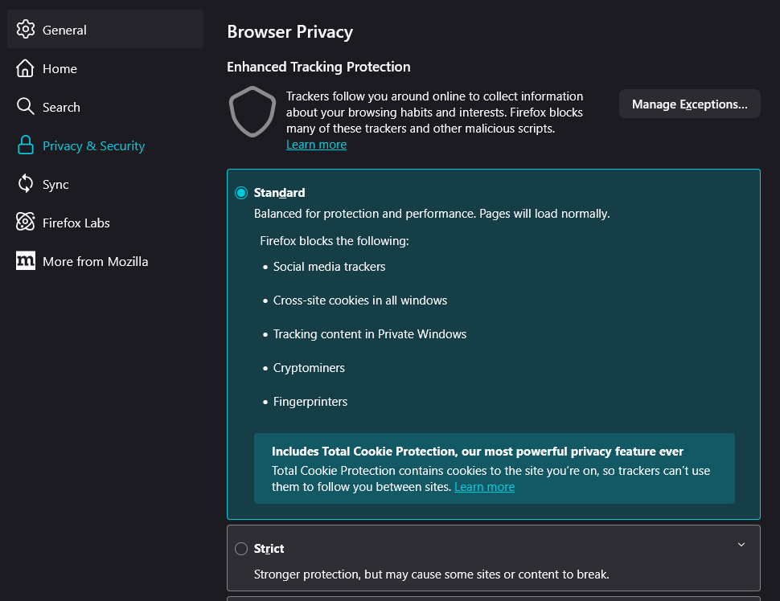Viewport: 780px width, 601px height.
Task: Click the Strict option description text
Action: pos(431,574)
